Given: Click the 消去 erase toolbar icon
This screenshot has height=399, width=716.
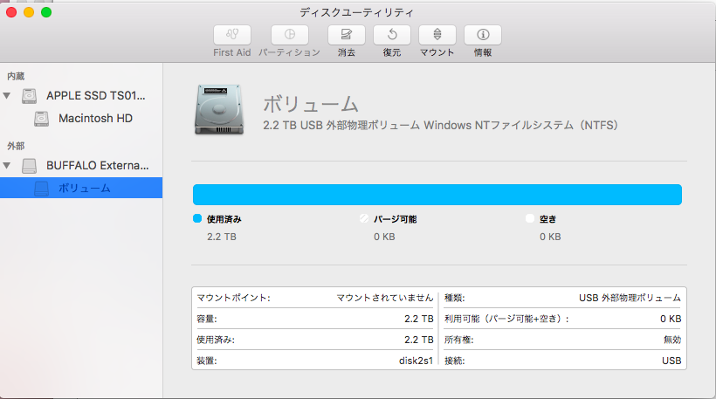Looking at the screenshot, I should (347, 35).
